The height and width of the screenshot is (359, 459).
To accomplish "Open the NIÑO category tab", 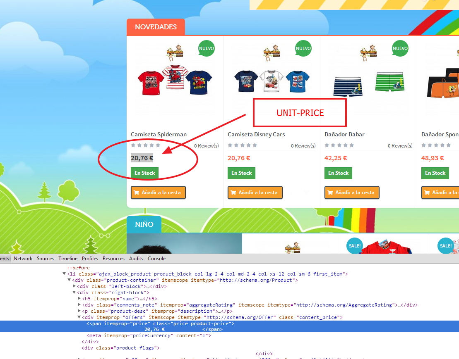I will (144, 224).
